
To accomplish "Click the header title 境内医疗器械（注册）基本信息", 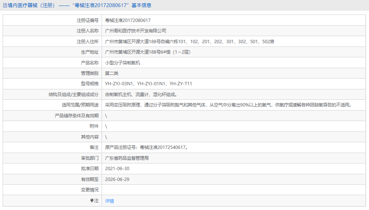I will pyautogui.click(x=79, y=5).
